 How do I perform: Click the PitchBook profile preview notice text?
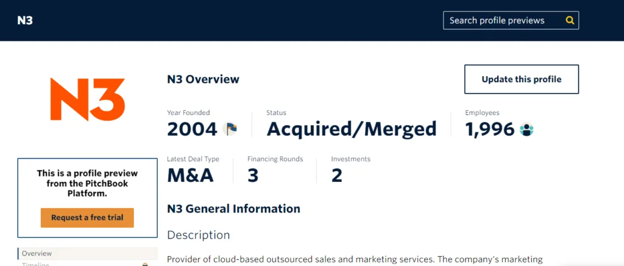(87, 184)
